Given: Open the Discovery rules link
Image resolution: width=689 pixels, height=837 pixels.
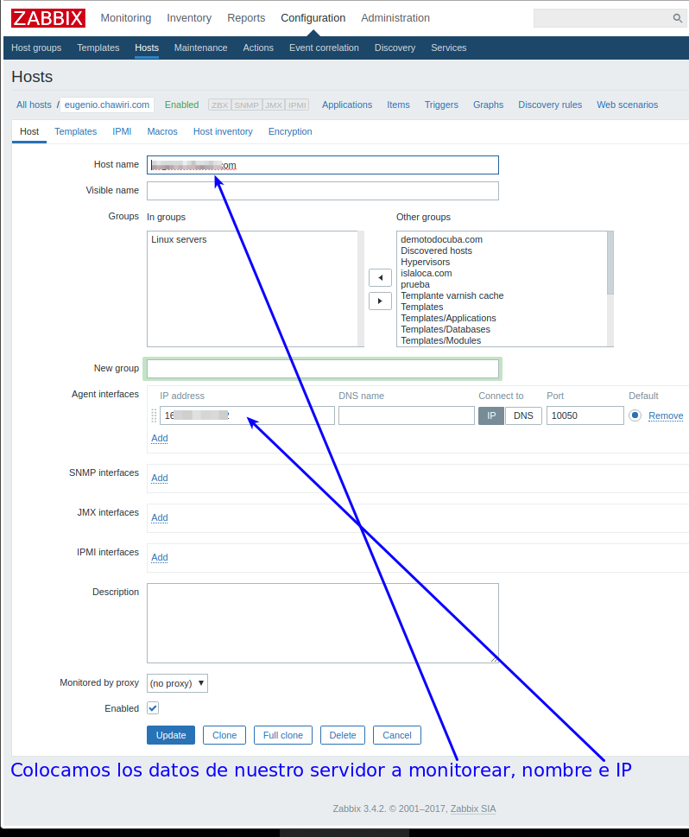Looking at the screenshot, I should [550, 105].
